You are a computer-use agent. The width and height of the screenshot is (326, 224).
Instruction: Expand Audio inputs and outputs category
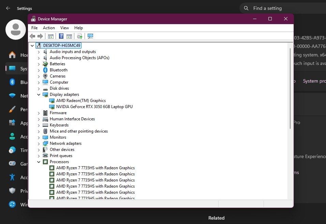(x=39, y=52)
